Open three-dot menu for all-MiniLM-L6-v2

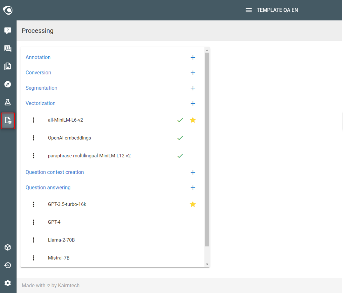(x=33, y=120)
